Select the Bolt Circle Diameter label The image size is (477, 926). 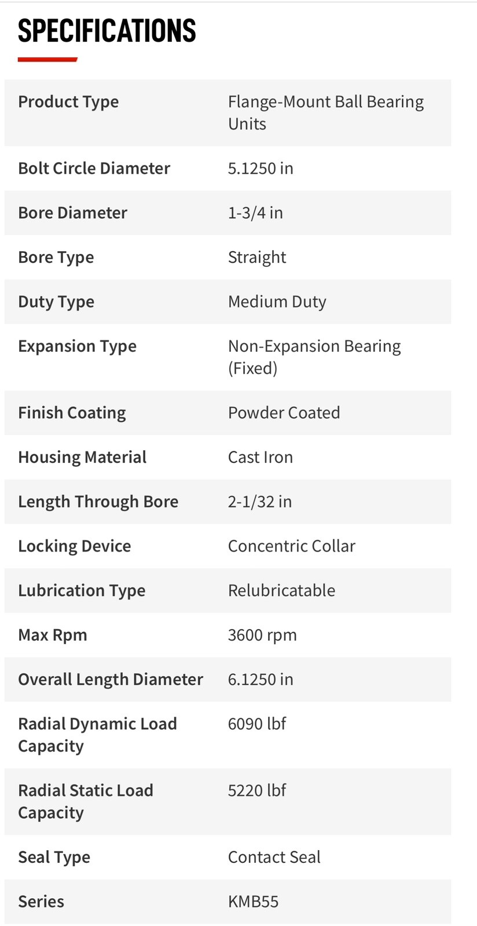pyautogui.click(x=94, y=168)
